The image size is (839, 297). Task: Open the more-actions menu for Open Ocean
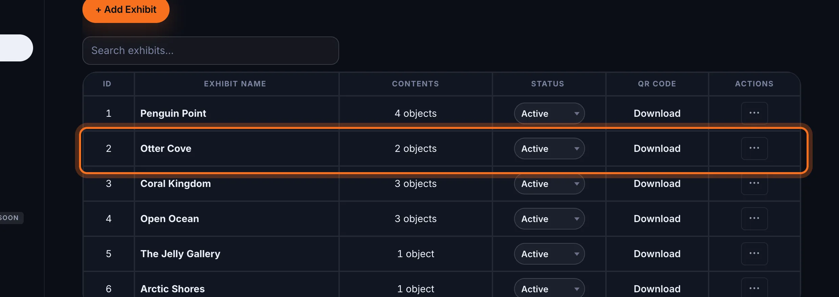click(x=754, y=219)
